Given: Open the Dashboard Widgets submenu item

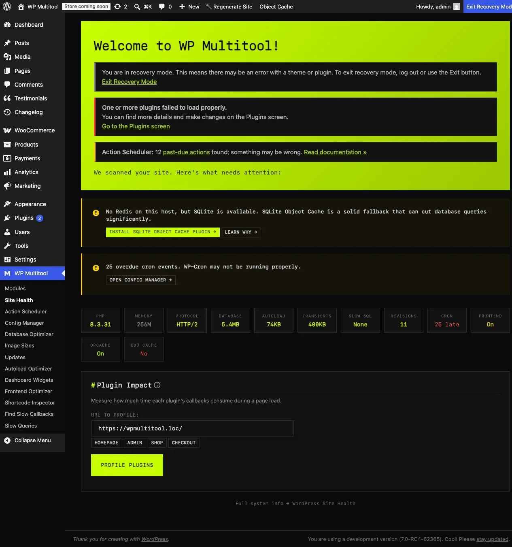Looking at the screenshot, I should (x=29, y=380).
